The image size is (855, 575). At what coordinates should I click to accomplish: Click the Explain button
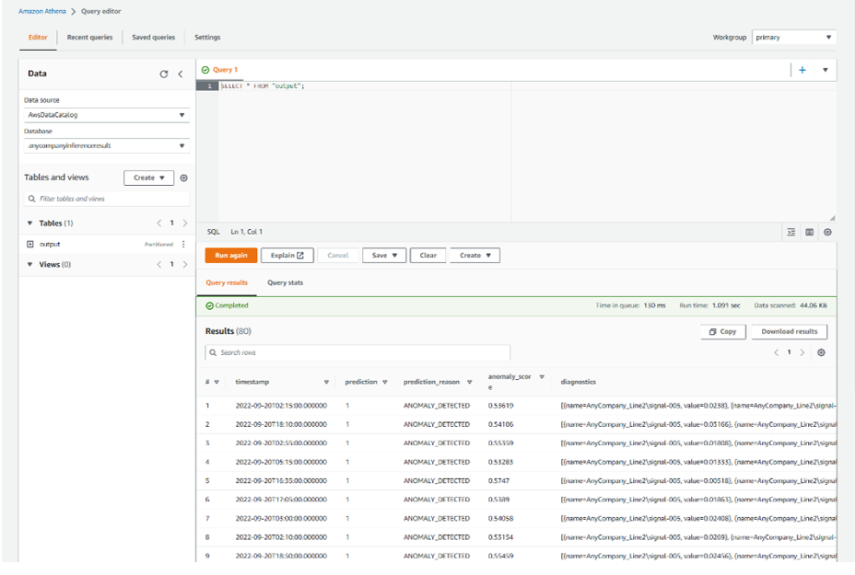[287, 256]
